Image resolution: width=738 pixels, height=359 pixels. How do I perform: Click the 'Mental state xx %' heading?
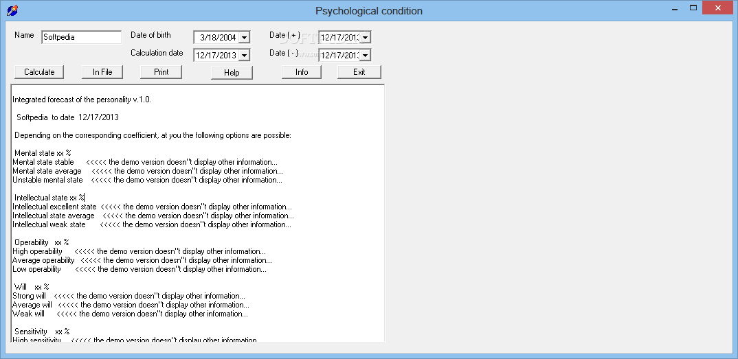43,153
